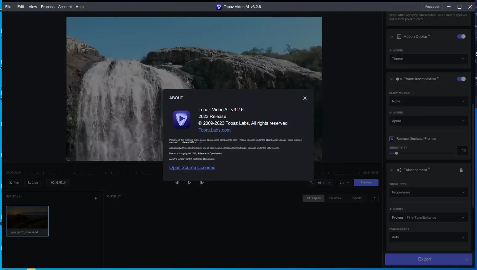Open the Proteus AI model dropdown

pyautogui.click(x=428, y=217)
